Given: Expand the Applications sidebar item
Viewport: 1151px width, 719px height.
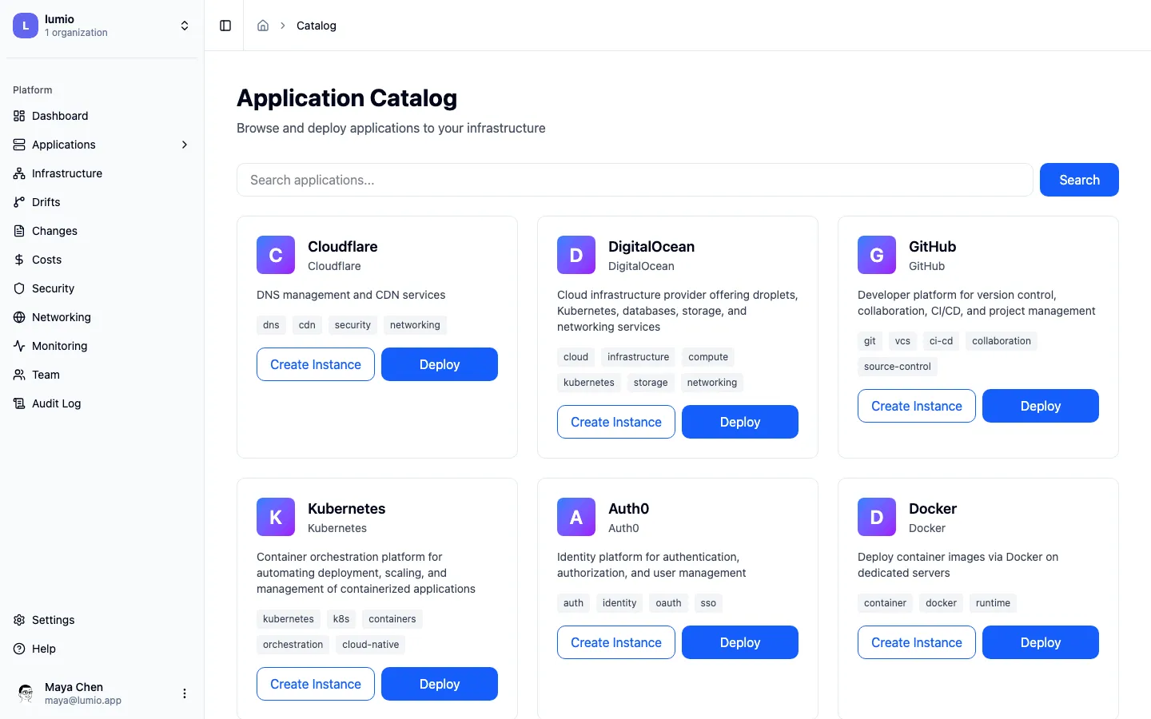Looking at the screenshot, I should (185, 145).
